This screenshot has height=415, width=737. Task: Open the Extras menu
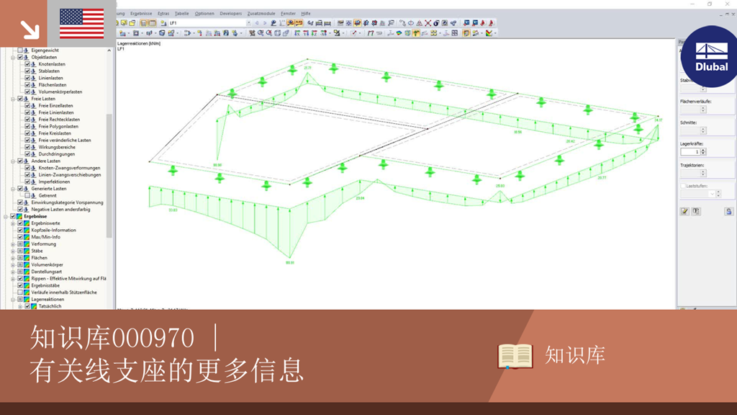pos(163,14)
